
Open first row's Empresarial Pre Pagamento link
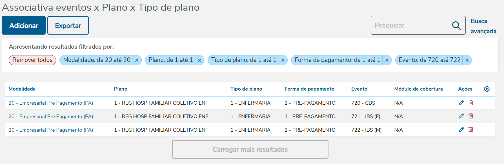(x=51, y=103)
